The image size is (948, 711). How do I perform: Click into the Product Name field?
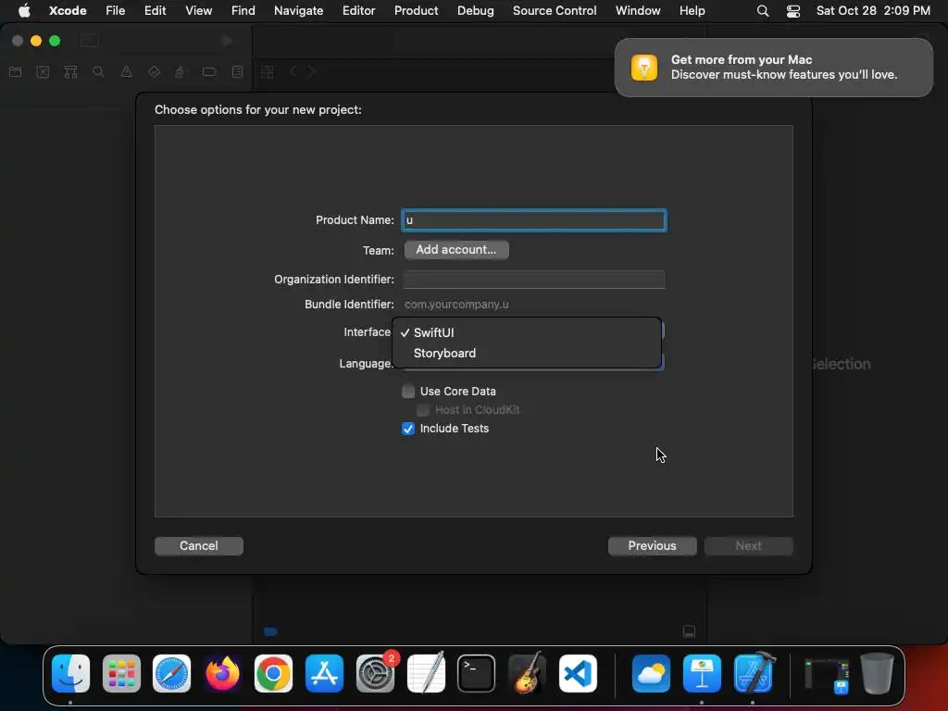click(x=534, y=220)
